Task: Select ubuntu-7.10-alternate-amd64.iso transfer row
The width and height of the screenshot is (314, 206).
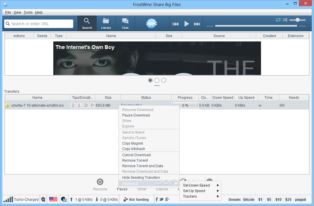Action: (157, 105)
